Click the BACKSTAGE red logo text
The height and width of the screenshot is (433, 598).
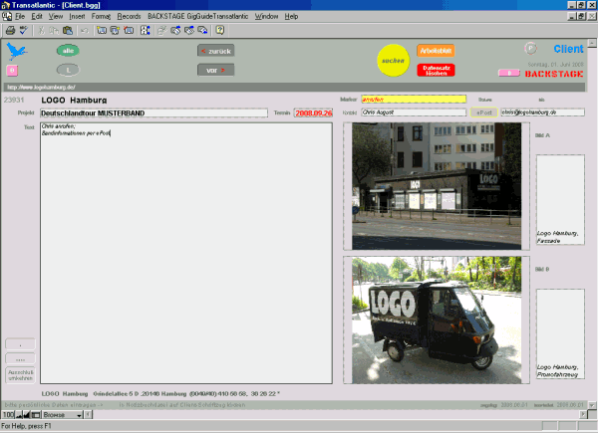click(554, 74)
